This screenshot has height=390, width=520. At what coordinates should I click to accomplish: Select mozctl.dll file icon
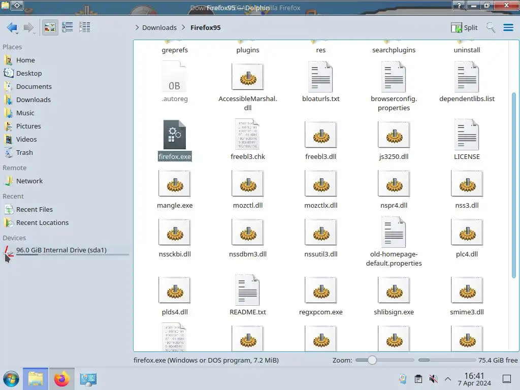[x=248, y=183]
